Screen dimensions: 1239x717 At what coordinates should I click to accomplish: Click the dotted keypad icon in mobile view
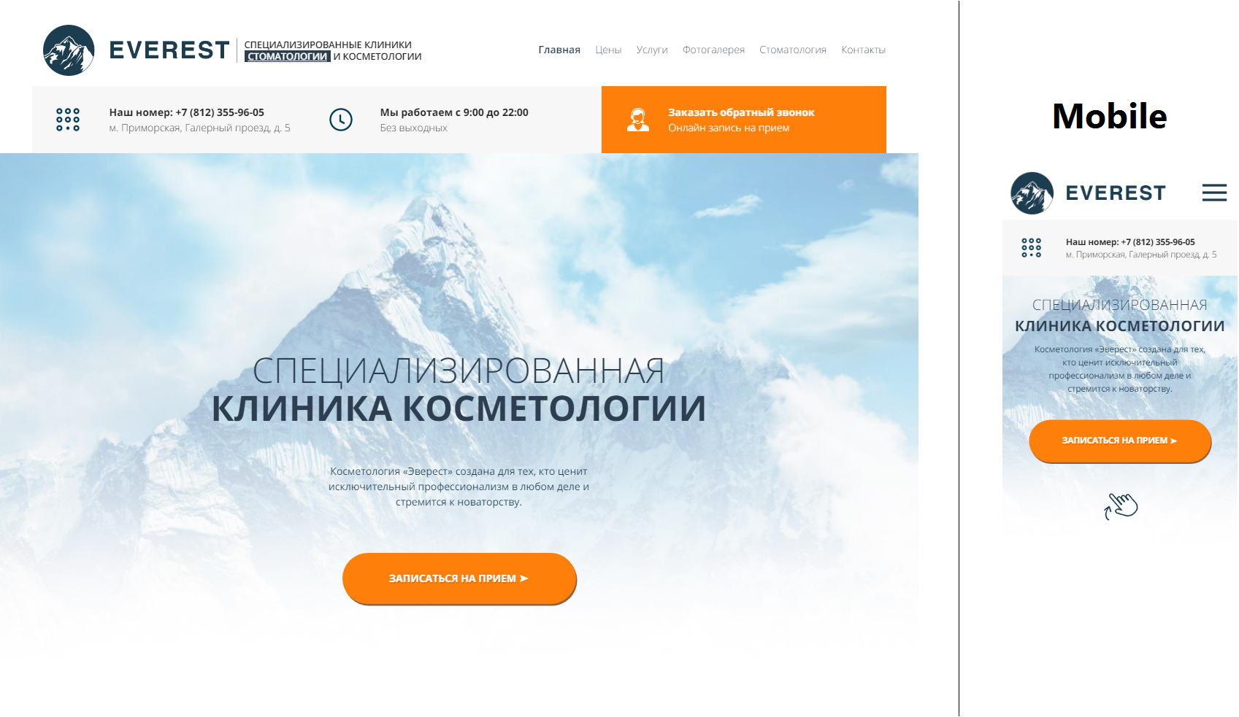click(x=1032, y=248)
